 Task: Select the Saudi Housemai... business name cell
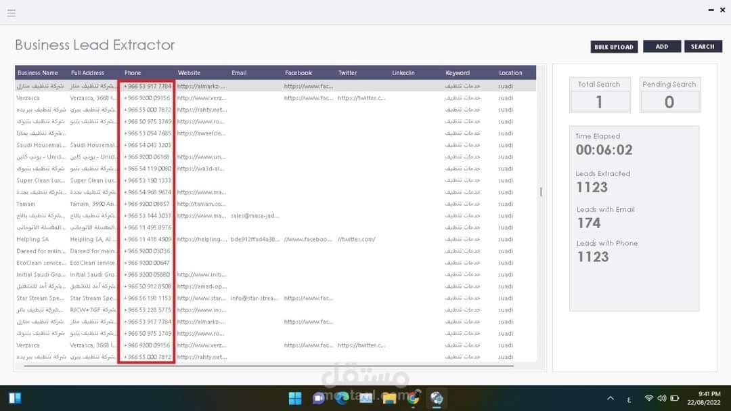point(41,145)
